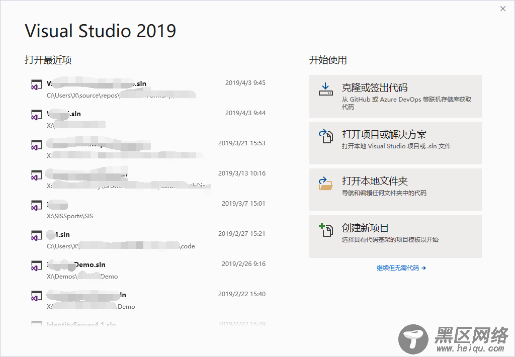Click solution icon of item dated 2019/4/3 9:45

pyautogui.click(x=36, y=85)
